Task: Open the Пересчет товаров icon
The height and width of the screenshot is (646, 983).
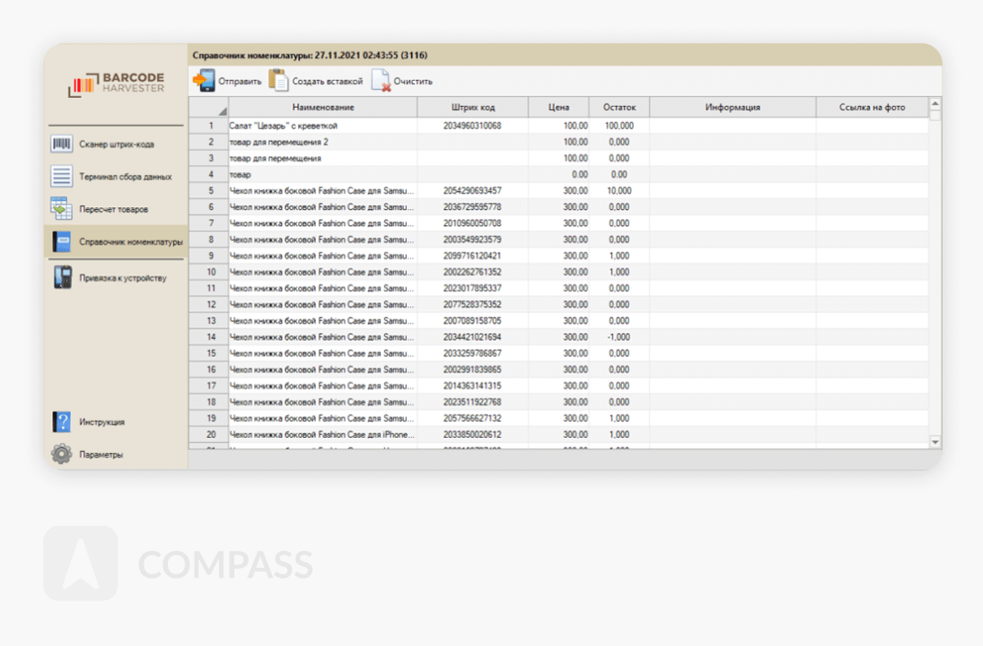Action: tap(61, 209)
